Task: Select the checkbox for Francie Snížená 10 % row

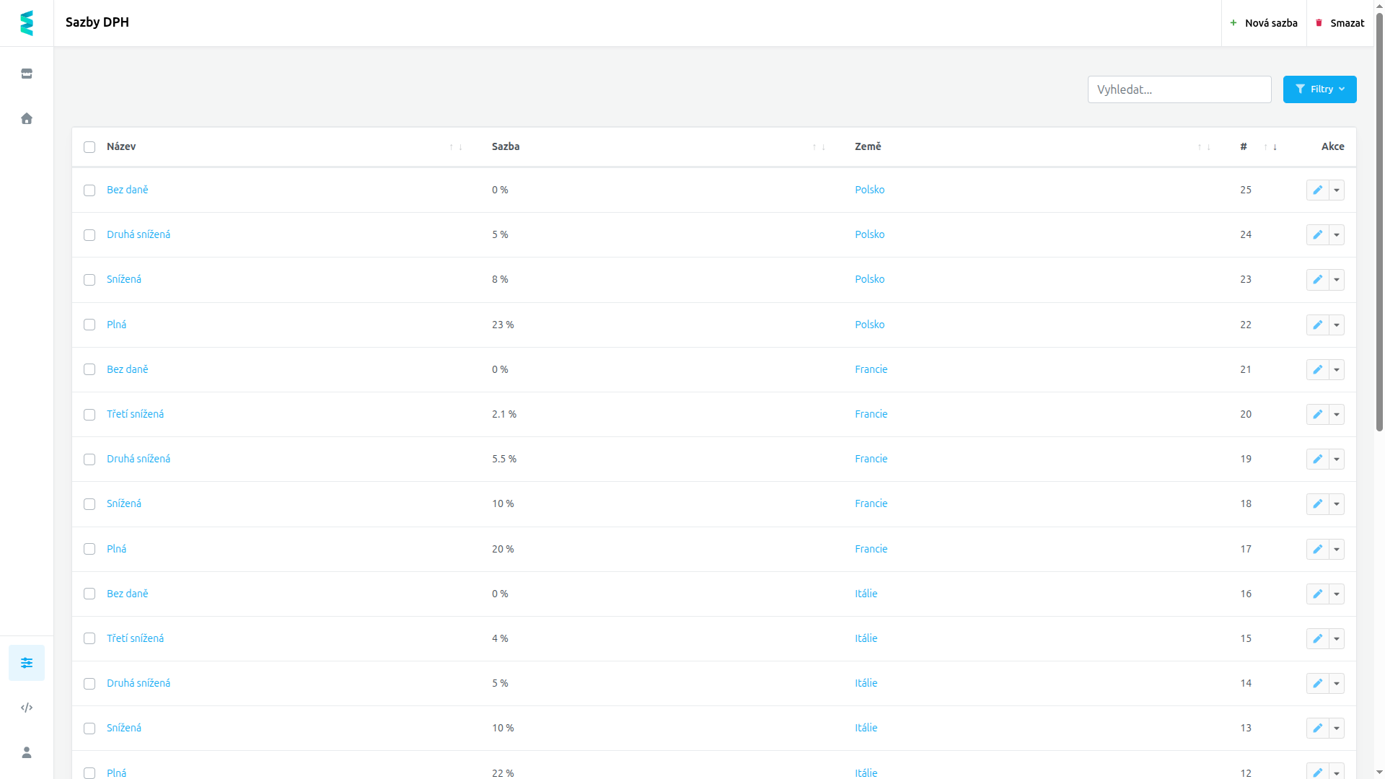Action: click(x=89, y=504)
